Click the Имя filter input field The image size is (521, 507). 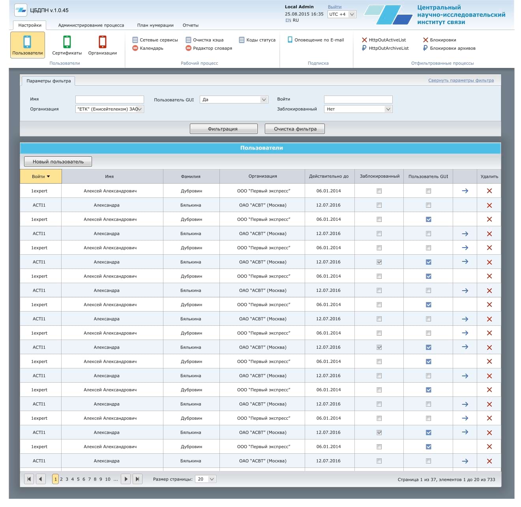[109, 100]
